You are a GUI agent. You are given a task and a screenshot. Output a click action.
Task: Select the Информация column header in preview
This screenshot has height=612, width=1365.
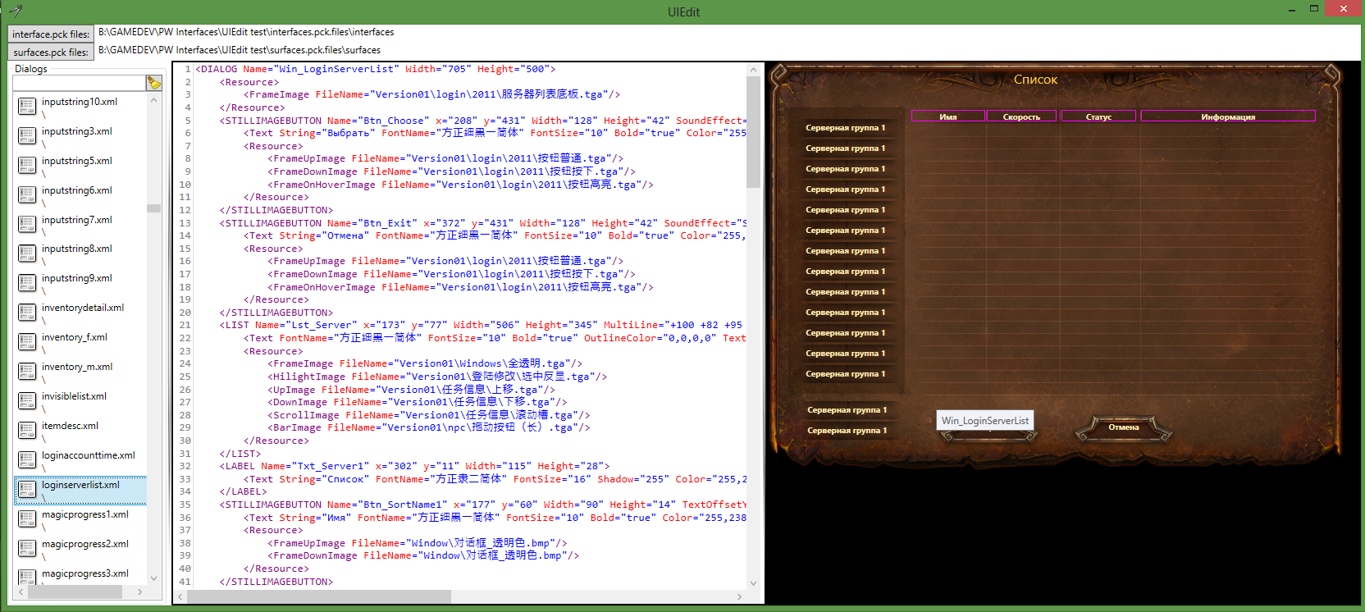pos(1227,116)
